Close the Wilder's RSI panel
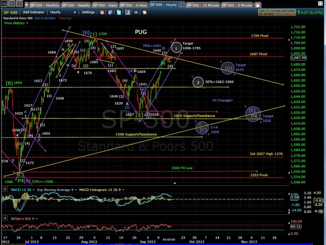This screenshot has height=245, width=326. click(5, 218)
